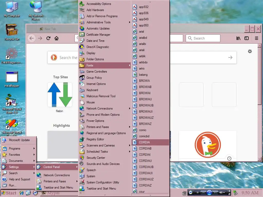Expand Programs submenu arrow

34,149
